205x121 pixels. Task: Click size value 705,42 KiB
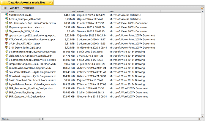69,93
